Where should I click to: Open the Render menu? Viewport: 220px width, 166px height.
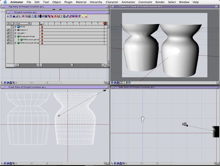(x=160, y=2)
